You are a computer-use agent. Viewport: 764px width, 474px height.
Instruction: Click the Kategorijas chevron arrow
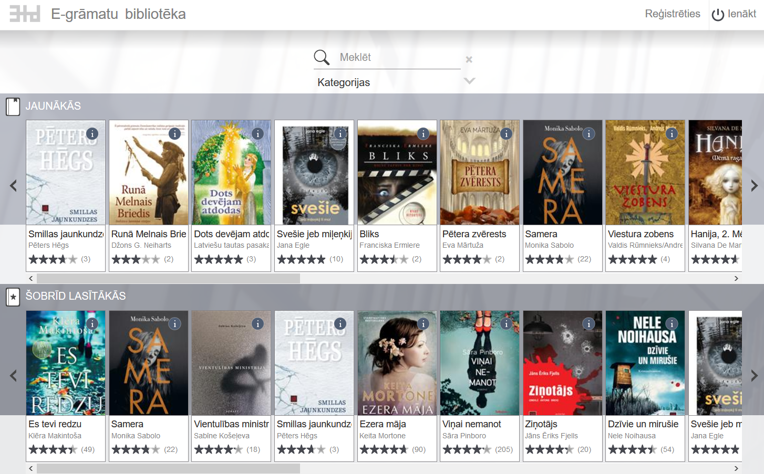point(469,81)
